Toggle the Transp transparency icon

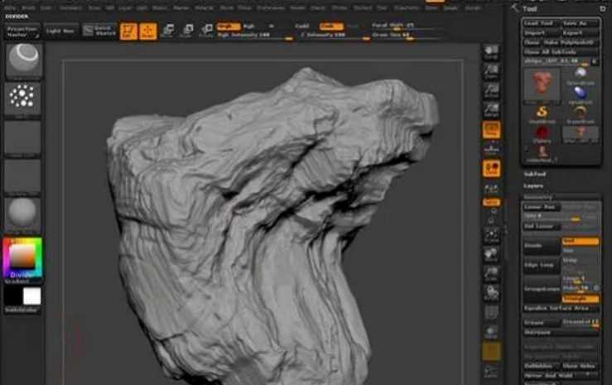pyautogui.click(x=491, y=332)
